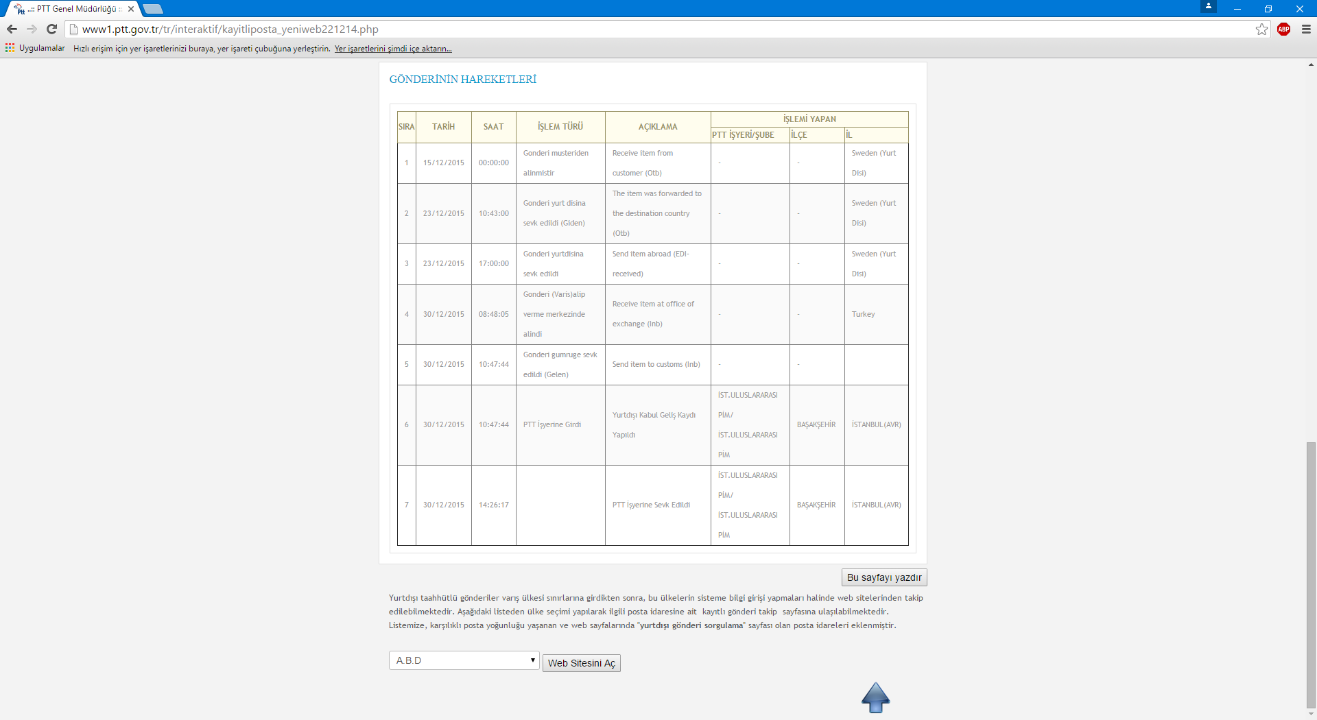Click 'PTT İşyerine Sevk Edildi' cell
This screenshot has width=1317, height=720.
658,505
